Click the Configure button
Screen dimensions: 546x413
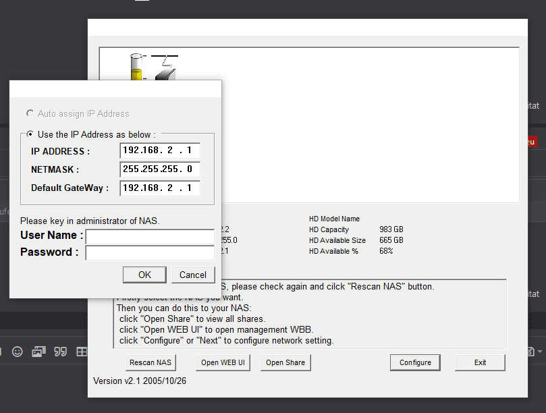(x=415, y=362)
